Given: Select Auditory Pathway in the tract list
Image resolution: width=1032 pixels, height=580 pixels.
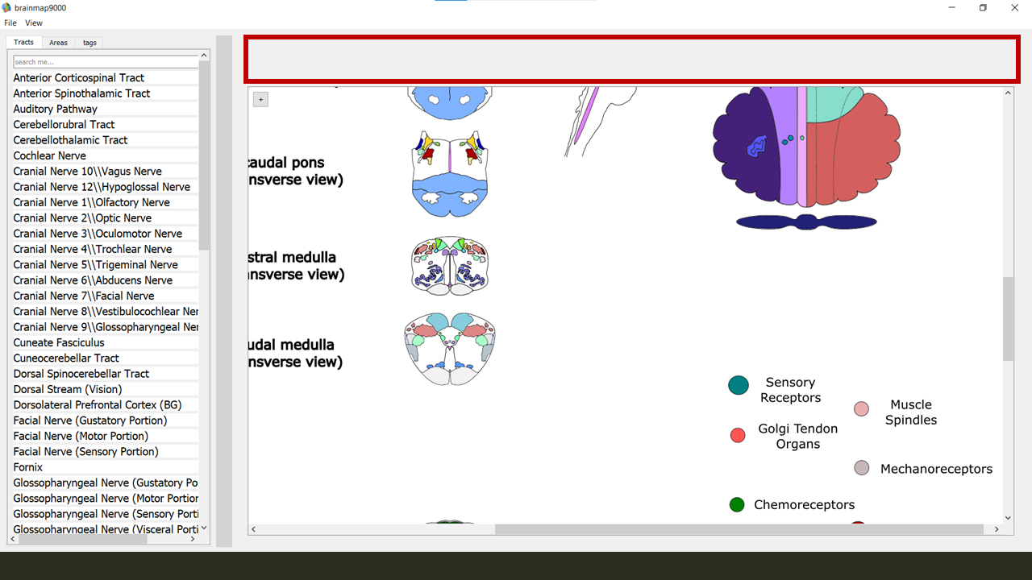Looking at the screenshot, I should [x=56, y=109].
